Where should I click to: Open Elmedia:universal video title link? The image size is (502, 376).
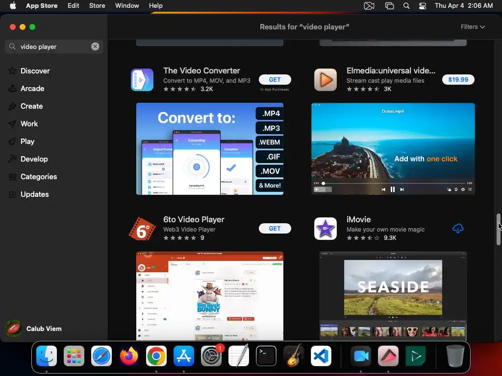click(391, 70)
